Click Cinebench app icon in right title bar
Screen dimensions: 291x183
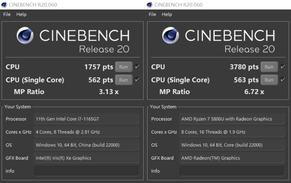pyautogui.click(x=149, y=5)
